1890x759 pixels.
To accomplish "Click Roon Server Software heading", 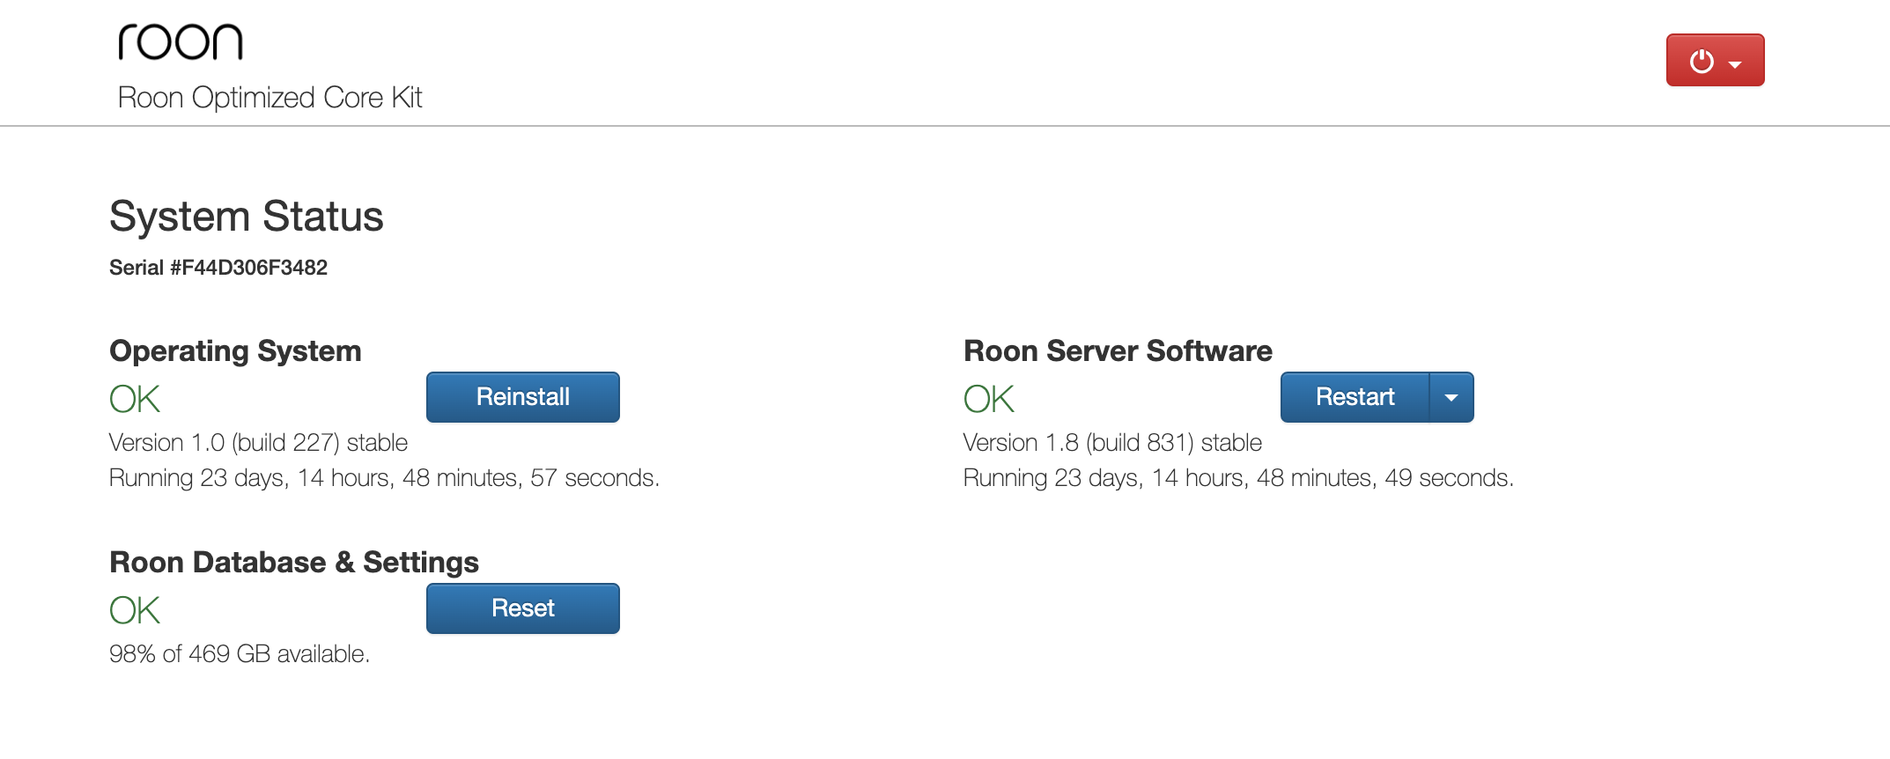I will [x=1118, y=351].
